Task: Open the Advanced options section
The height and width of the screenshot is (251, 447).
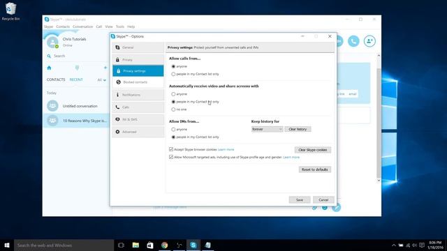Action: point(138,132)
